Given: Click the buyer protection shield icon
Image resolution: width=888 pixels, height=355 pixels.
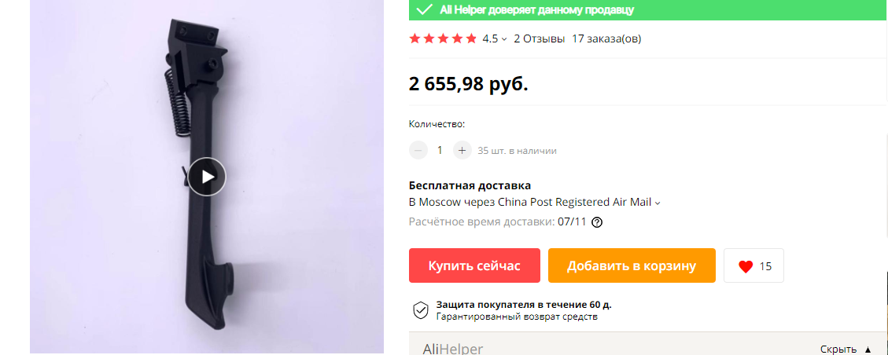Looking at the screenshot, I should pos(420,310).
